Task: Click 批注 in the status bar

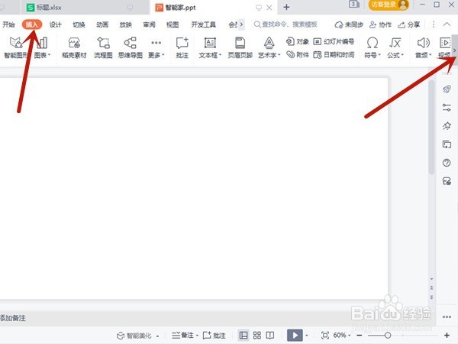Action: pyautogui.click(x=214, y=336)
